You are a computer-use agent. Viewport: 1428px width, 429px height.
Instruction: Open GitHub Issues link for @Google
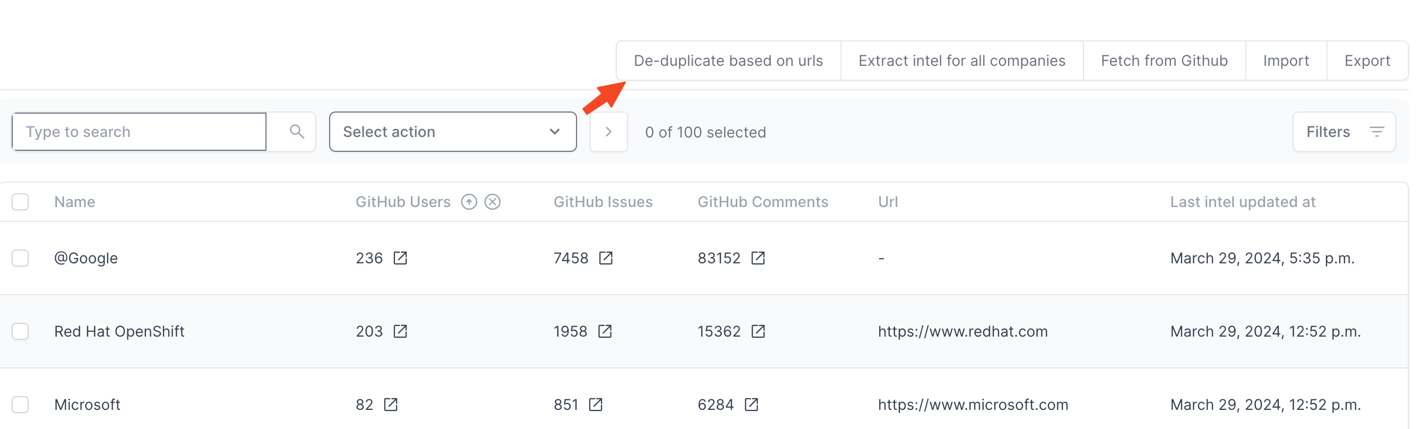[x=605, y=258]
